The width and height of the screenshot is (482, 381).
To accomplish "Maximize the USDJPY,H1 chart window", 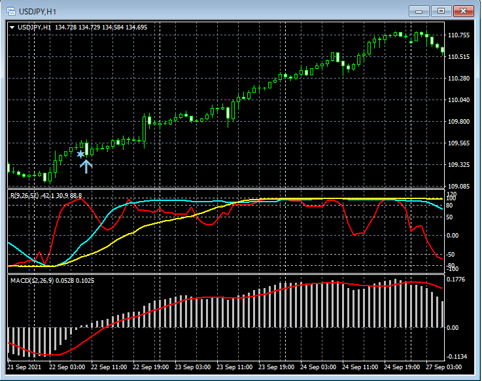I will tap(441, 11).
